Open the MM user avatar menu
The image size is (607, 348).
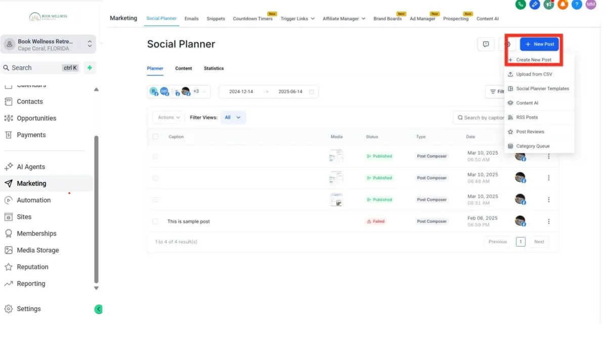[591, 5]
